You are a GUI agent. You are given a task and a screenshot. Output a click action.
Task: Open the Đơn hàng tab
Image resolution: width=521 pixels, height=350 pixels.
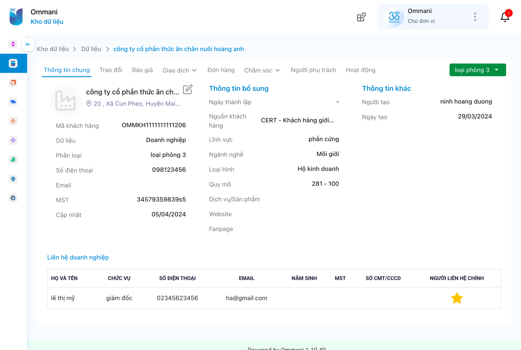[221, 70]
